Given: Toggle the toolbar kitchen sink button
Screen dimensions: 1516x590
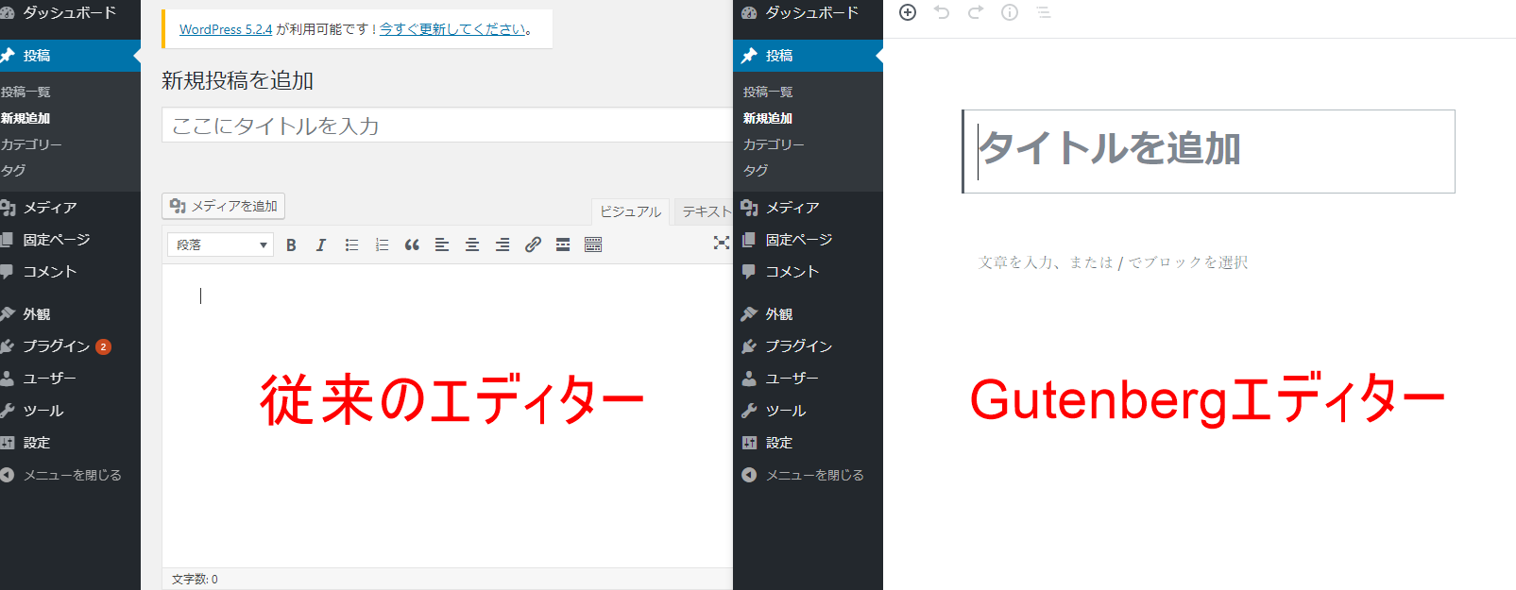Looking at the screenshot, I should [593, 245].
